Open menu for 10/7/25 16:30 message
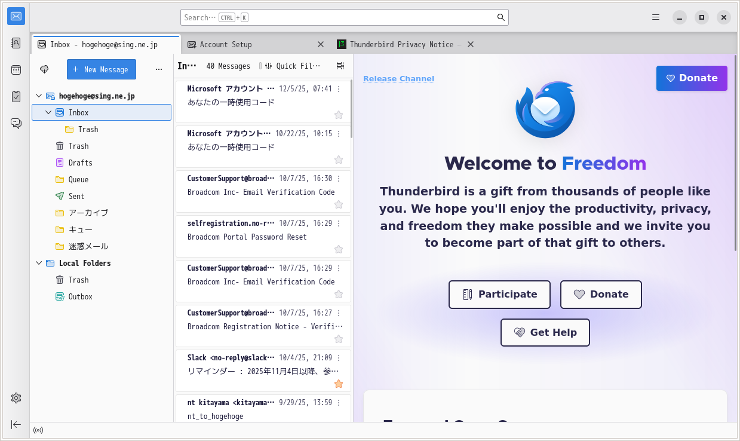740x441 pixels. pos(339,178)
